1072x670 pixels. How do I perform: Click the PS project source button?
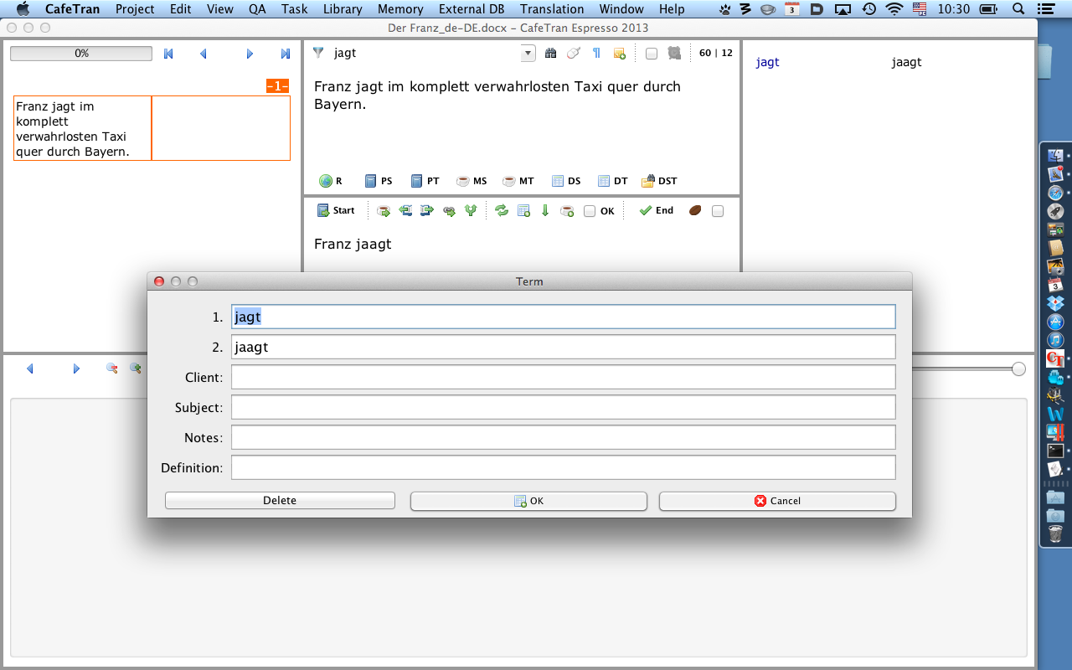click(x=379, y=181)
